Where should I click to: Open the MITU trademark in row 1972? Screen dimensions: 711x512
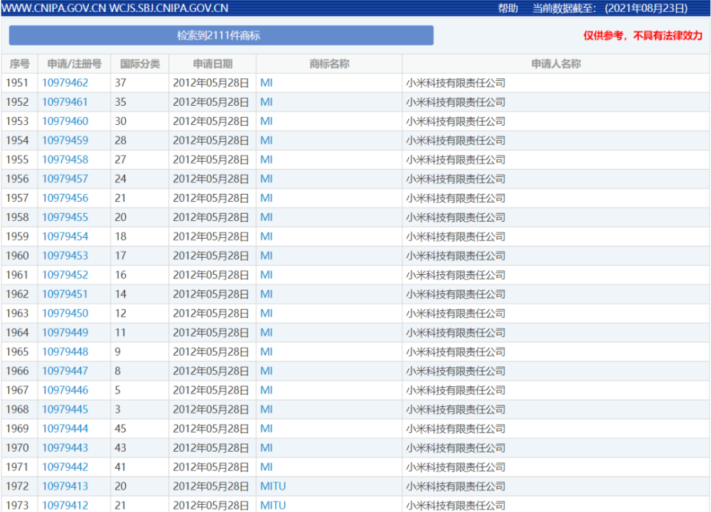[x=273, y=486]
